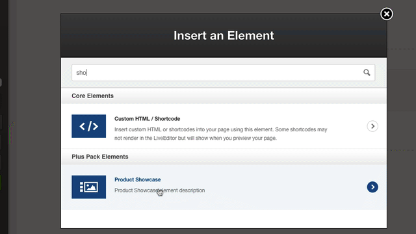Screen dimensions: 416x234
Task: Click the magnifying glass search icon
Action: 367,72
